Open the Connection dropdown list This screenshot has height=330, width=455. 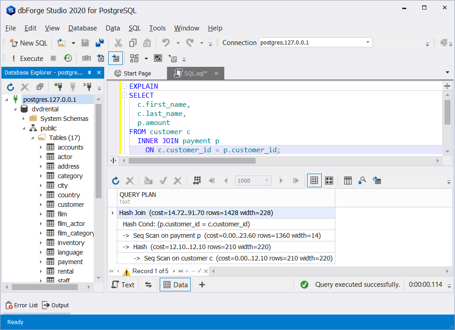pos(368,42)
